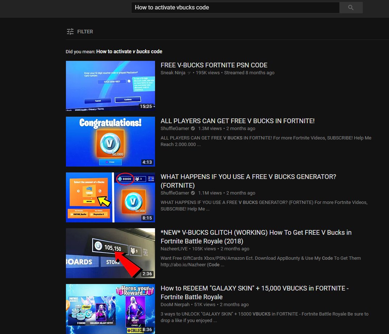
Task: Focus the search box with vbucks query
Action: [x=235, y=8]
